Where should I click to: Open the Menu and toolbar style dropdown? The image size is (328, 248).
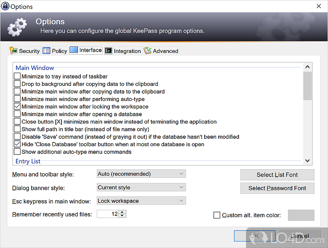click(141, 174)
